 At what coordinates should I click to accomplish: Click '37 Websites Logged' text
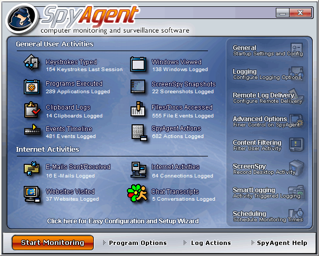click(73, 199)
